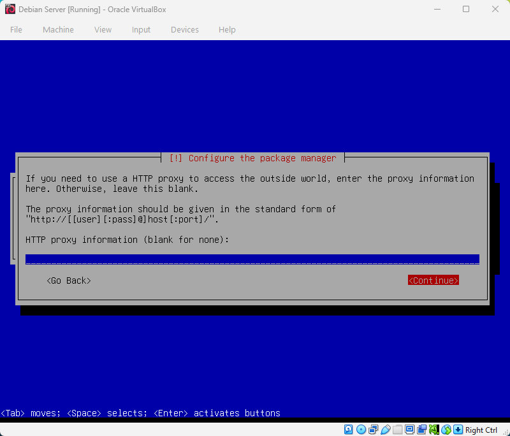Open the Input menu
Screen dimensions: 510x436
pyautogui.click(x=141, y=29)
